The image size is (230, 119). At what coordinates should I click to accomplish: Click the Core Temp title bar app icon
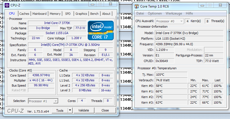click(x=137, y=6)
